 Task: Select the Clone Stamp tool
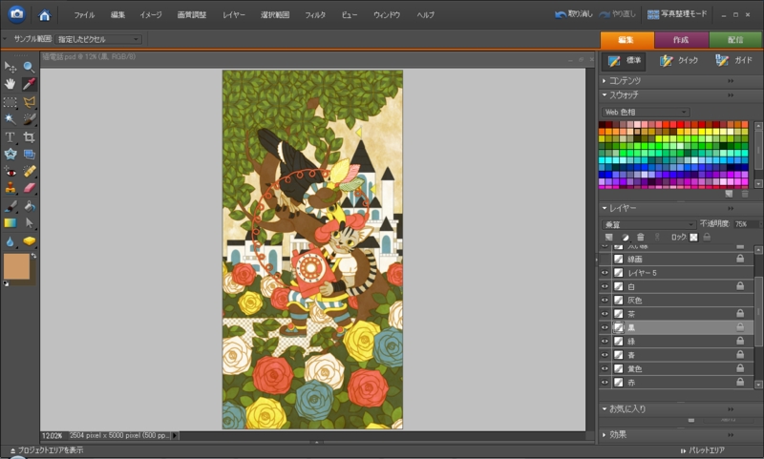click(10, 188)
